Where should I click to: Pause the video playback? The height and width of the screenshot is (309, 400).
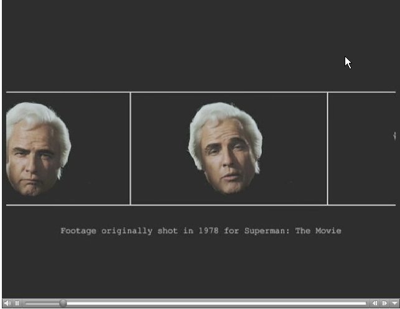tap(17, 303)
